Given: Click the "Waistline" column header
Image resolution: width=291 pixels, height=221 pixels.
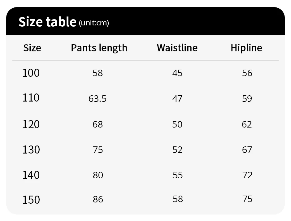Looking at the screenshot, I should [x=177, y=48].
